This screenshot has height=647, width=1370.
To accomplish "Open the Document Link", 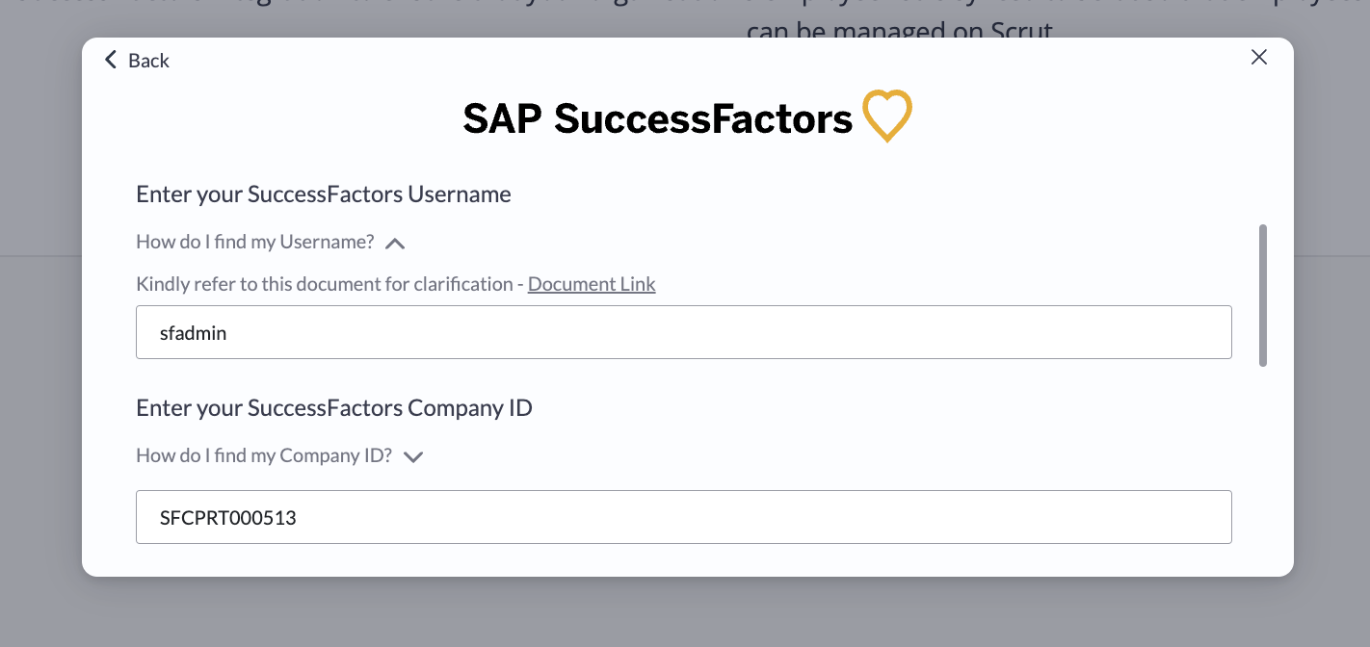I will [592, 284].
